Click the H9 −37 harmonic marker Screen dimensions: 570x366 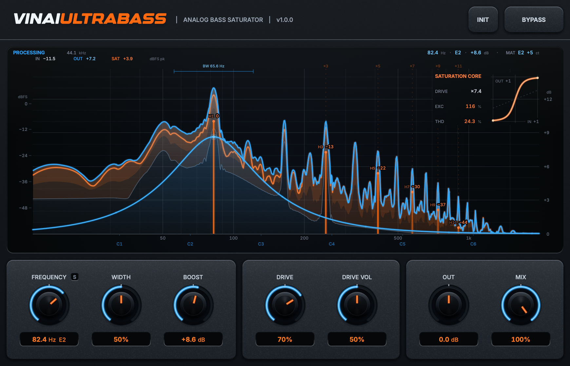pos(438,205)
